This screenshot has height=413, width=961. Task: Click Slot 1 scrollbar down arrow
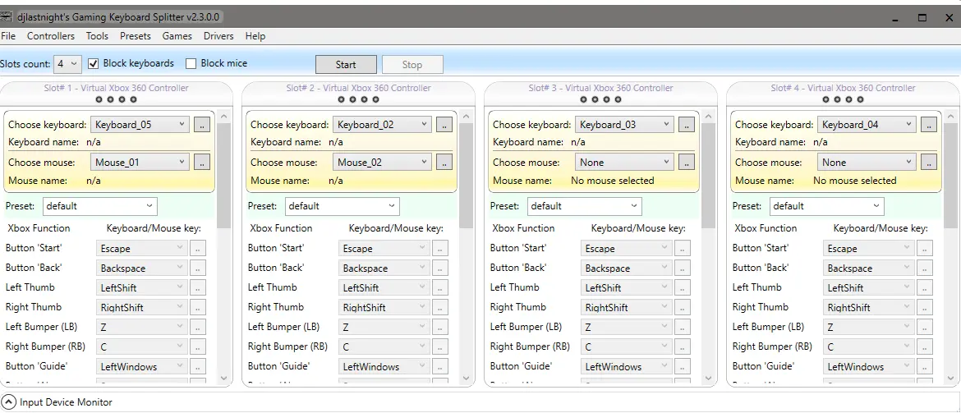[x=223, y=379]
